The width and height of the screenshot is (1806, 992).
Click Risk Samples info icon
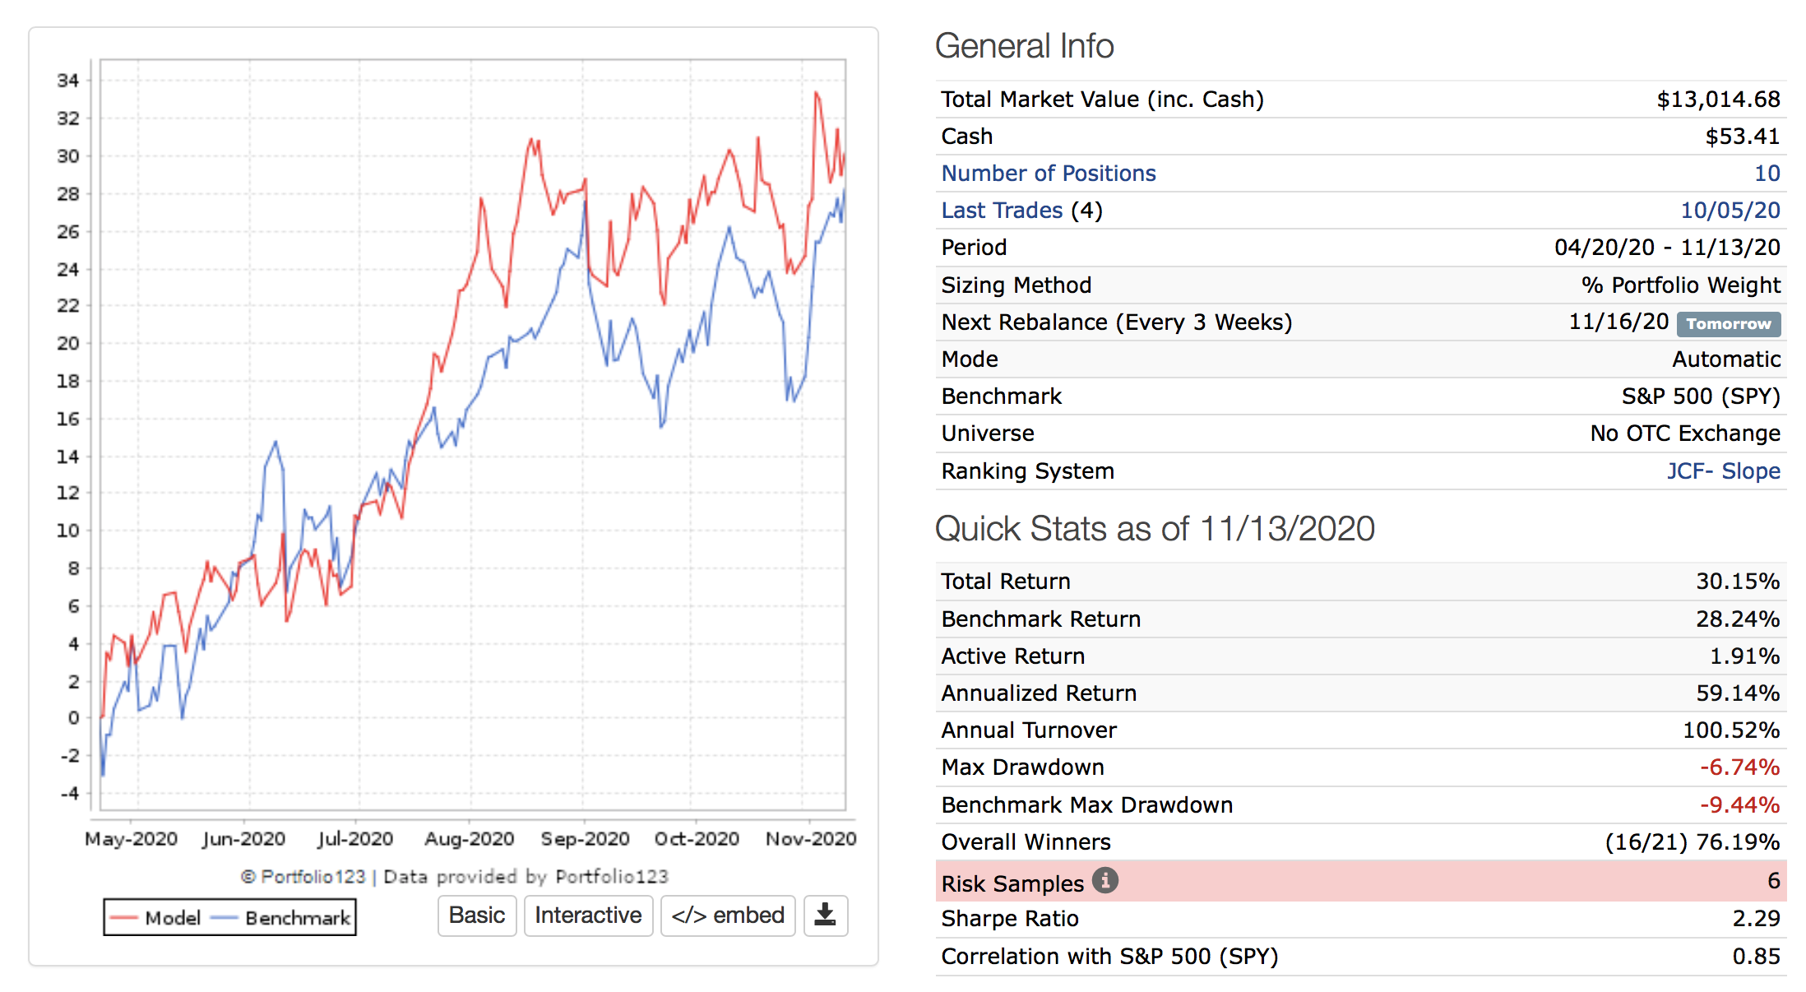point(1104,881)
